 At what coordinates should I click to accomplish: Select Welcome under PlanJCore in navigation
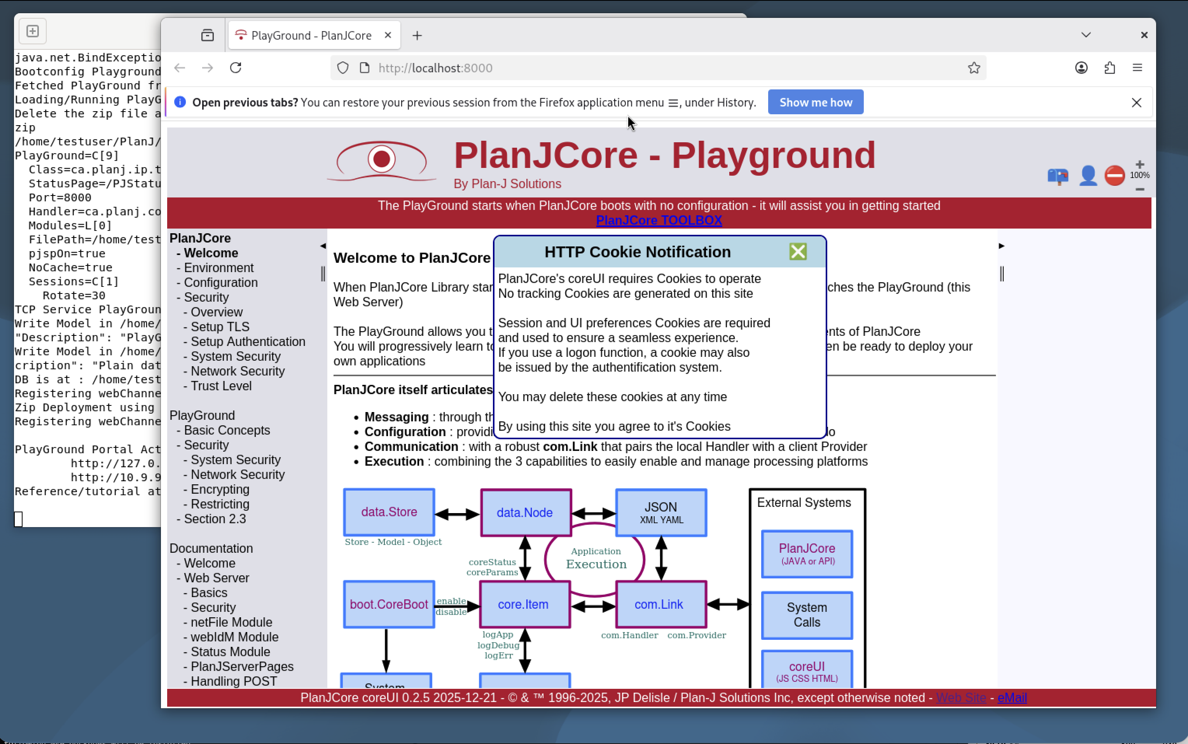(211, 253)
